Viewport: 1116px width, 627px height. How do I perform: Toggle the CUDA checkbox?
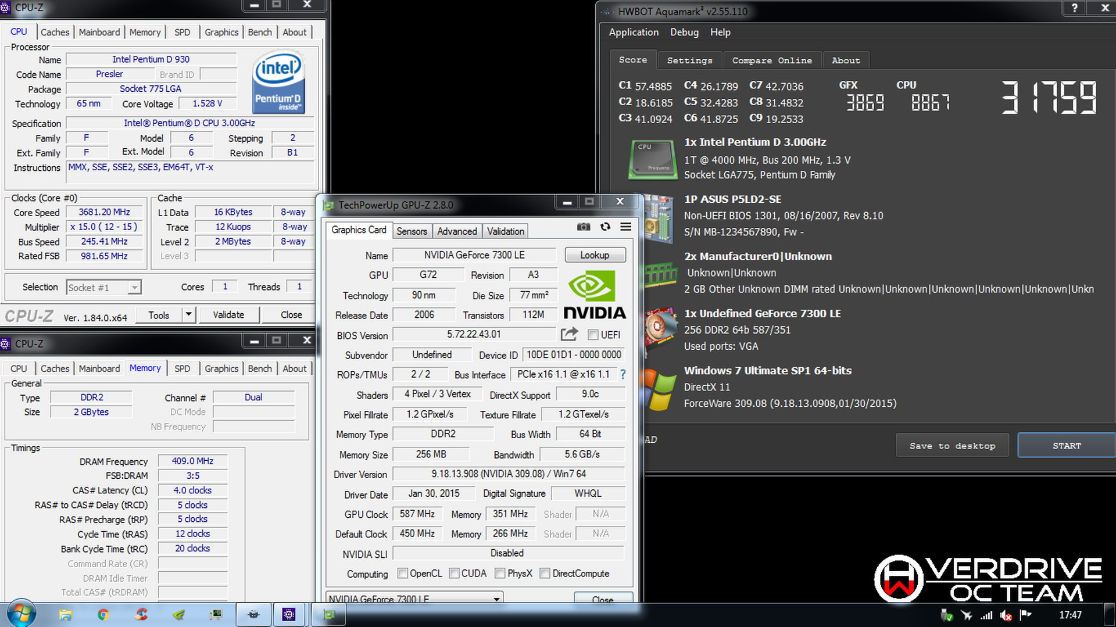tap(455, 573)
